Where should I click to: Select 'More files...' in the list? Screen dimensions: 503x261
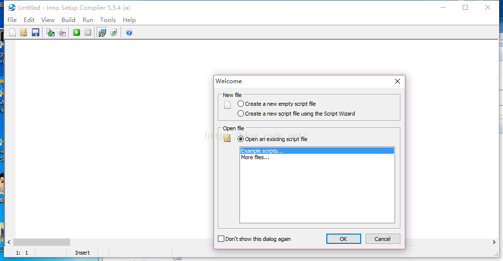317,157
